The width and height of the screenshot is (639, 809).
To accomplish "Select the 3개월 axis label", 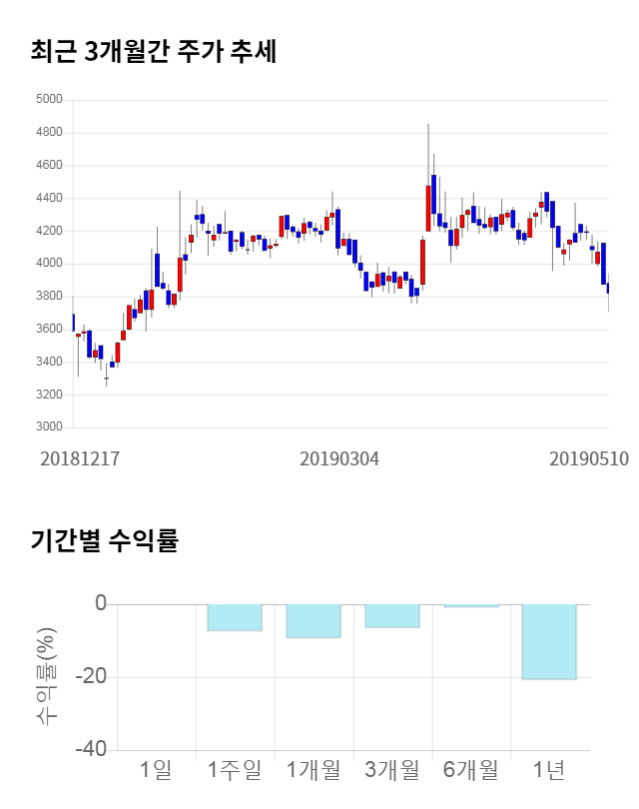I will (x=392, y=770).
